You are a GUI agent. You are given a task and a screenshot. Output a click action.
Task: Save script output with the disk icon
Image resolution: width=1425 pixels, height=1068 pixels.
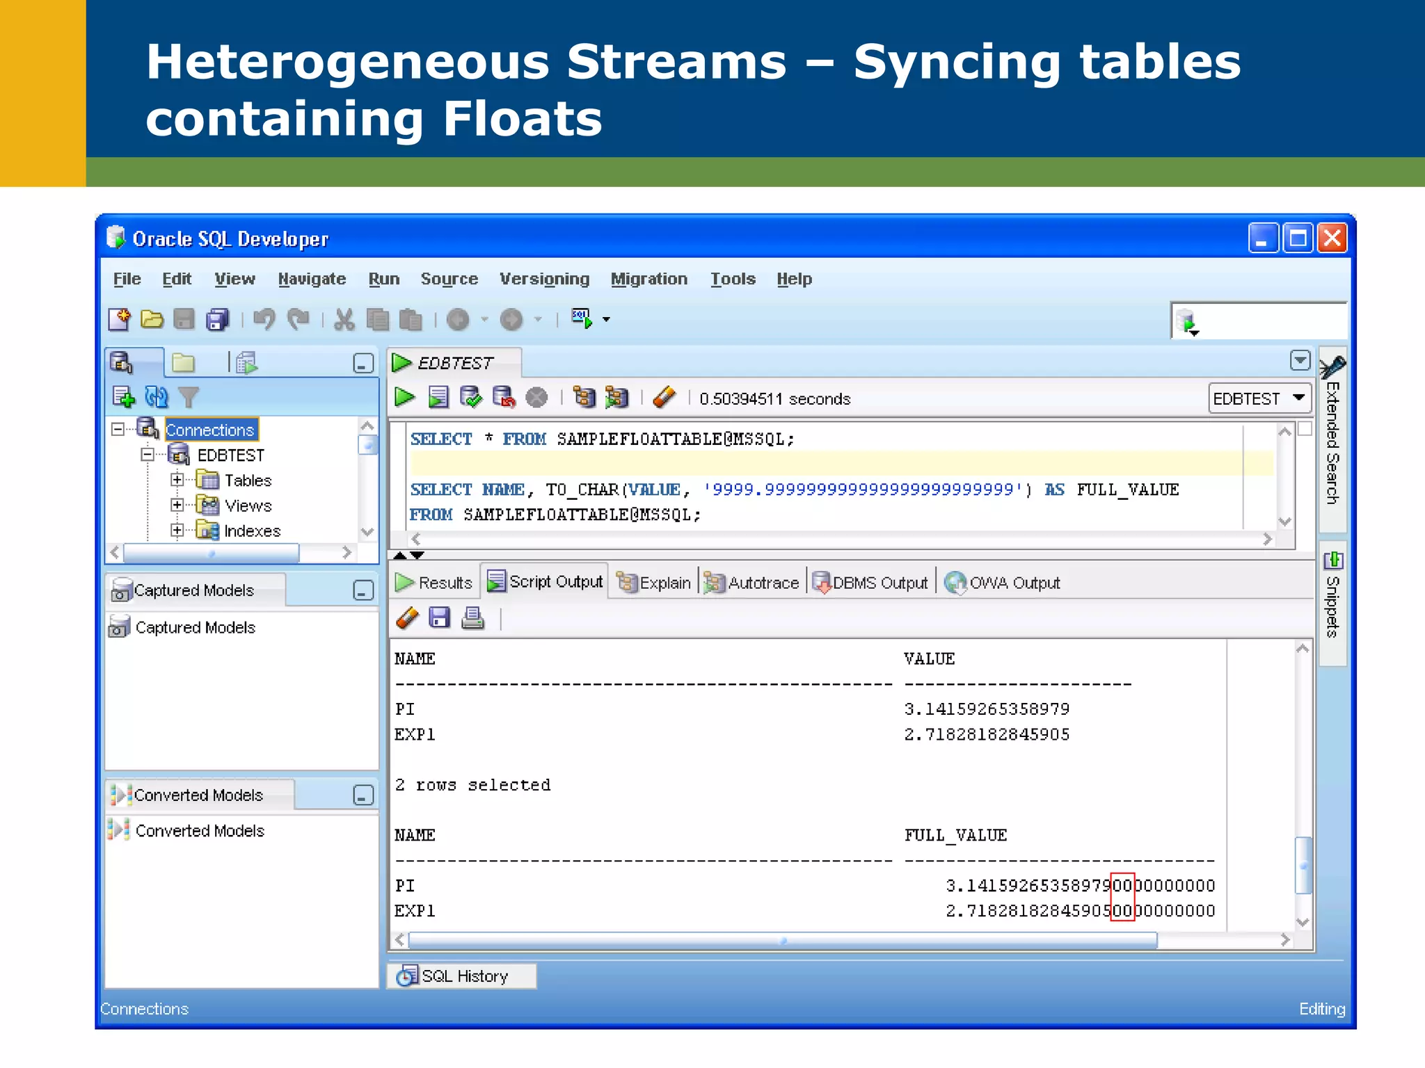click(440, 618)
